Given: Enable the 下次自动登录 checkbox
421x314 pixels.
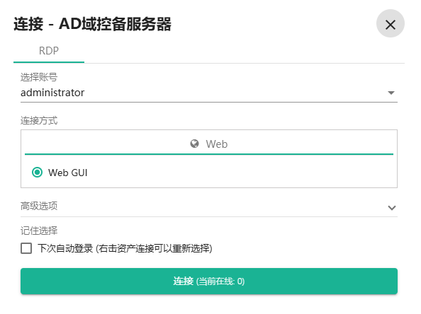Looking at the screenshot, I should [x=26, y=248].
